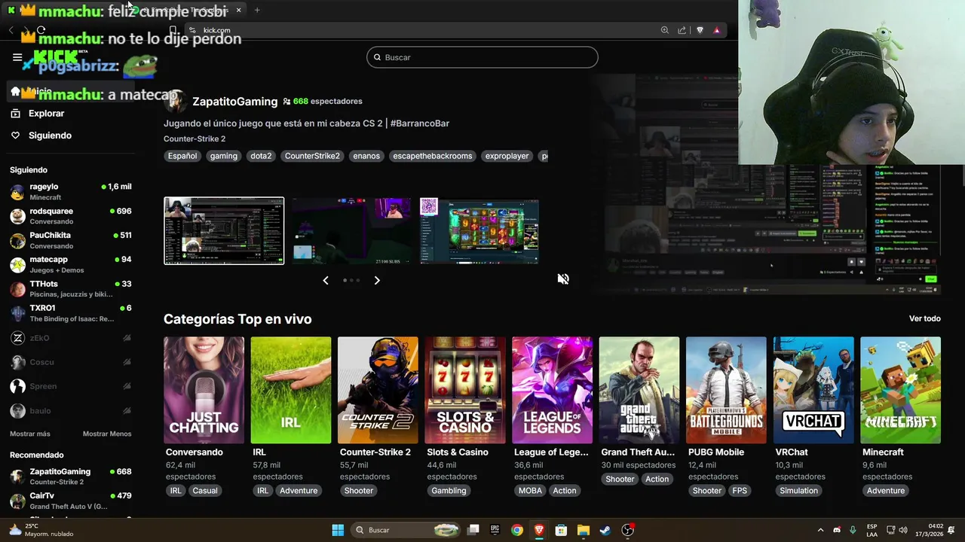Viewport: 965px width, 542px height.
Task: Open Just Chatting category card
Action: 204,390
